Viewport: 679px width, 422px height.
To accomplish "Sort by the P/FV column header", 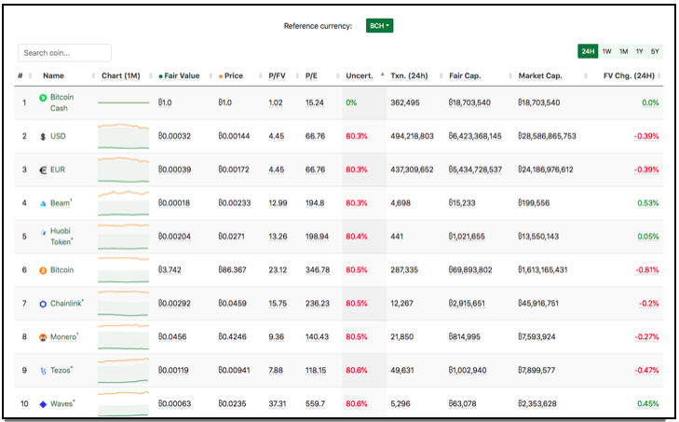I will click(277, 75).
